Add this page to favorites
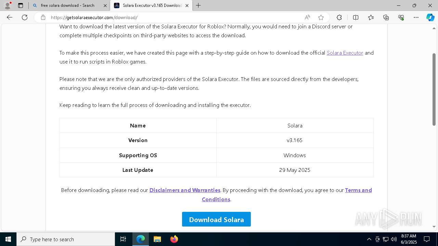Image resolution: width=438 pixels, height=246 pixels. click(x=321, y=17)
